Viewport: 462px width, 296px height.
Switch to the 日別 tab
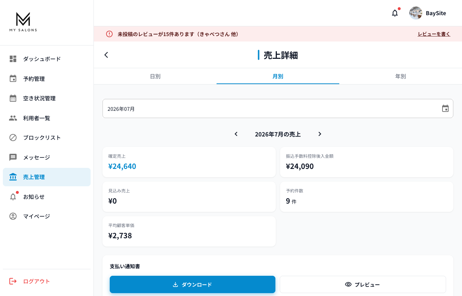click(x=155, y=76)
